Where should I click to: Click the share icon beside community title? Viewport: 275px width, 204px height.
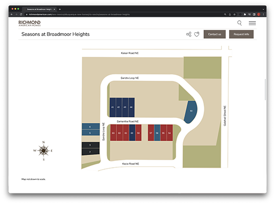tap(189, 34)
